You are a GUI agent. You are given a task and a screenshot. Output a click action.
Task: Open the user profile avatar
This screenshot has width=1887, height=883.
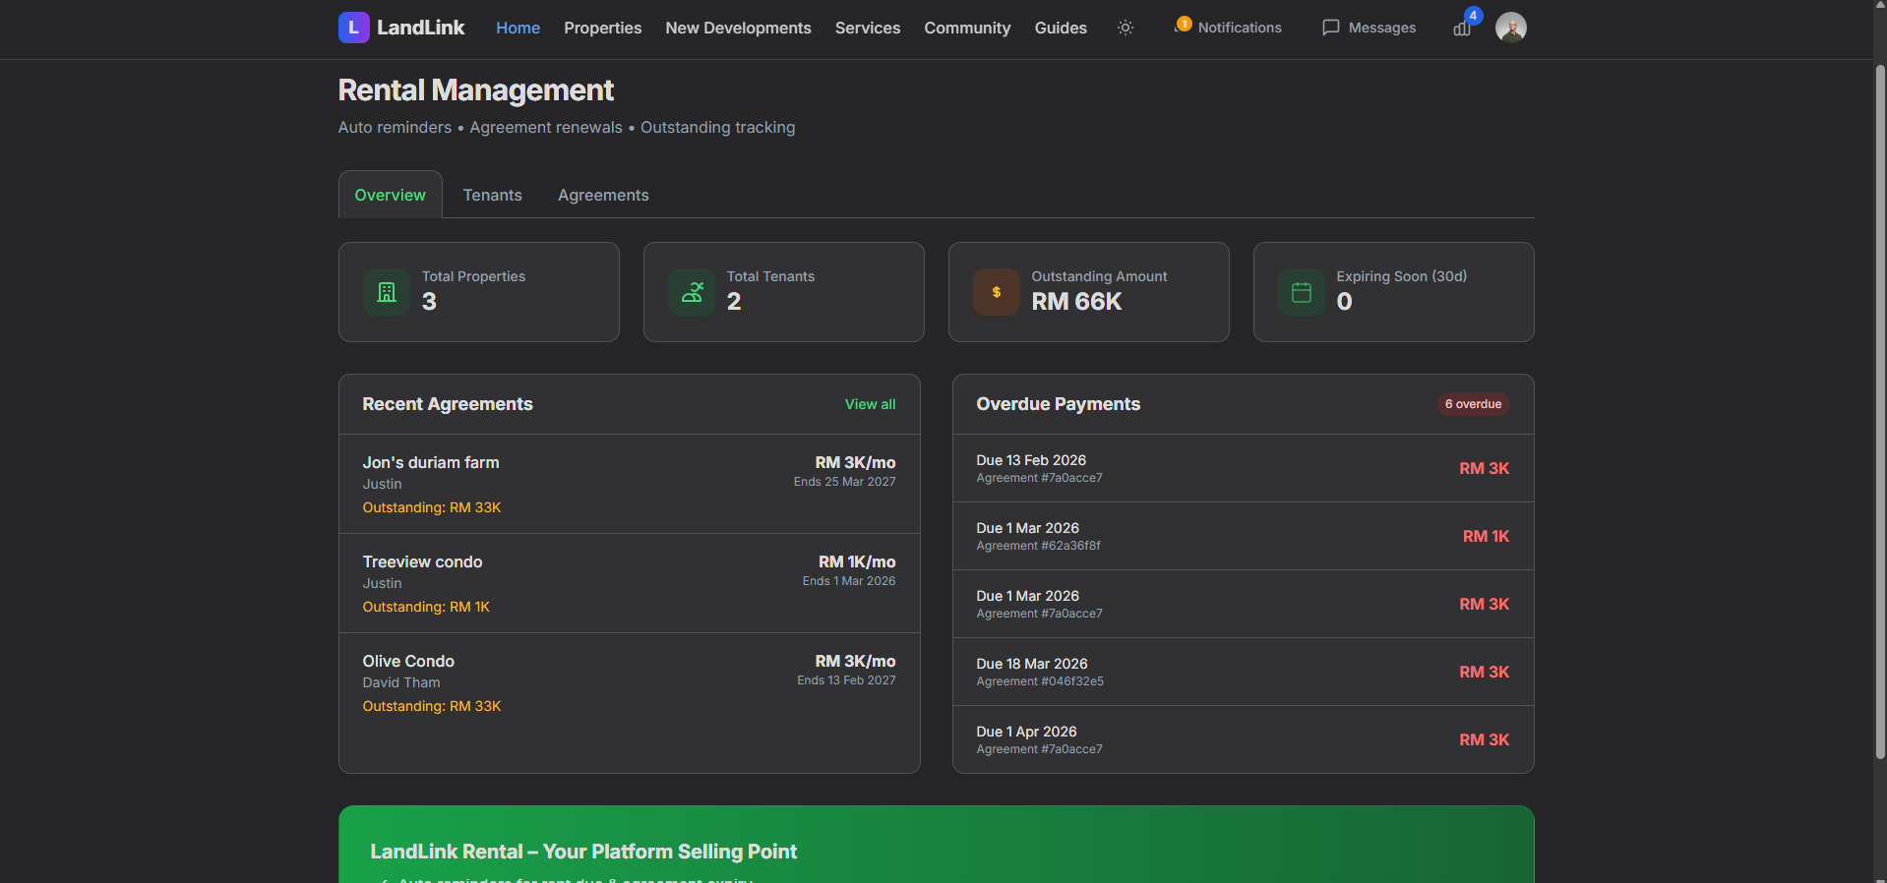1511,28
